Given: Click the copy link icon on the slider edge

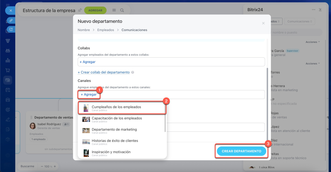Looking at the screenshot, I should [x=11, y=20].
